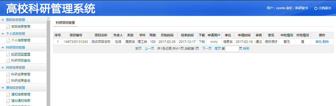Click the document icon next to 通知信息管理 item
Screen dimensions: 336x106
tap(8, 94)
